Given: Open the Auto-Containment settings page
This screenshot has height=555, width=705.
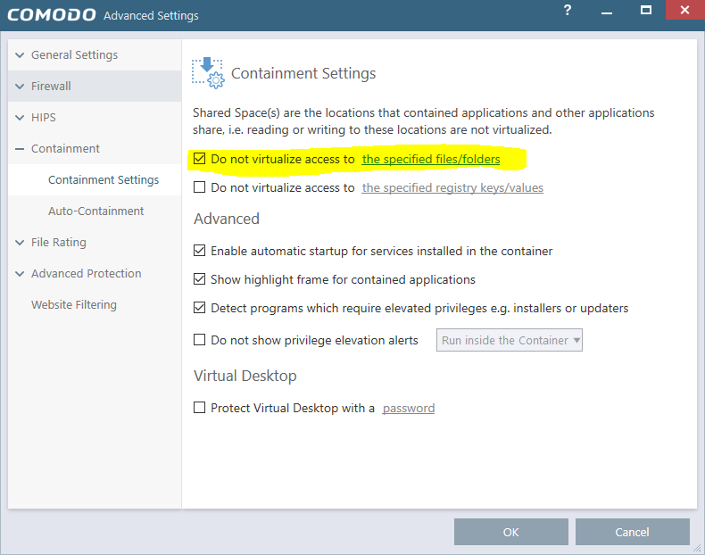Looking at the screenshot, I should click(x=95, y=211).
